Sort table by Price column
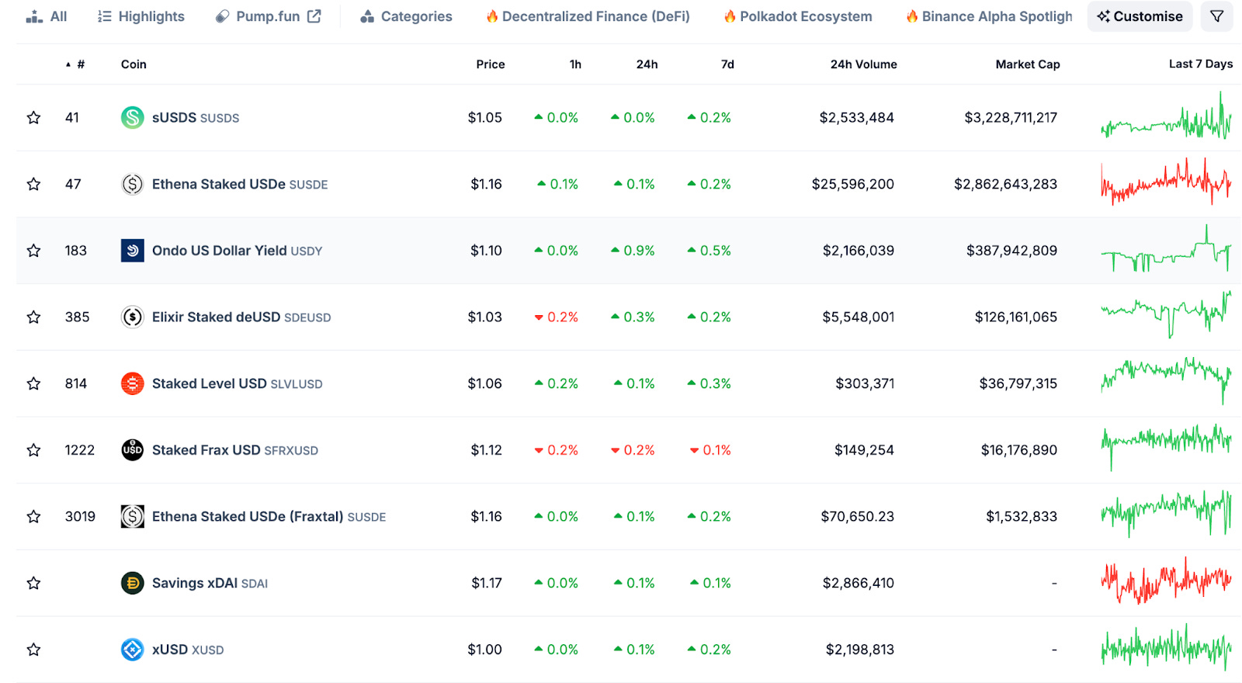This screenshot has height=683, width=1242. click(491, 64)
